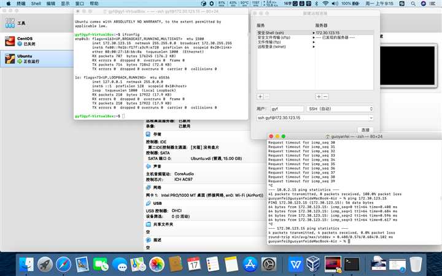Open System Preferences from the Dock
Image resolution: width=442 pixels, height=276 pixels.
tap(269, 265)
